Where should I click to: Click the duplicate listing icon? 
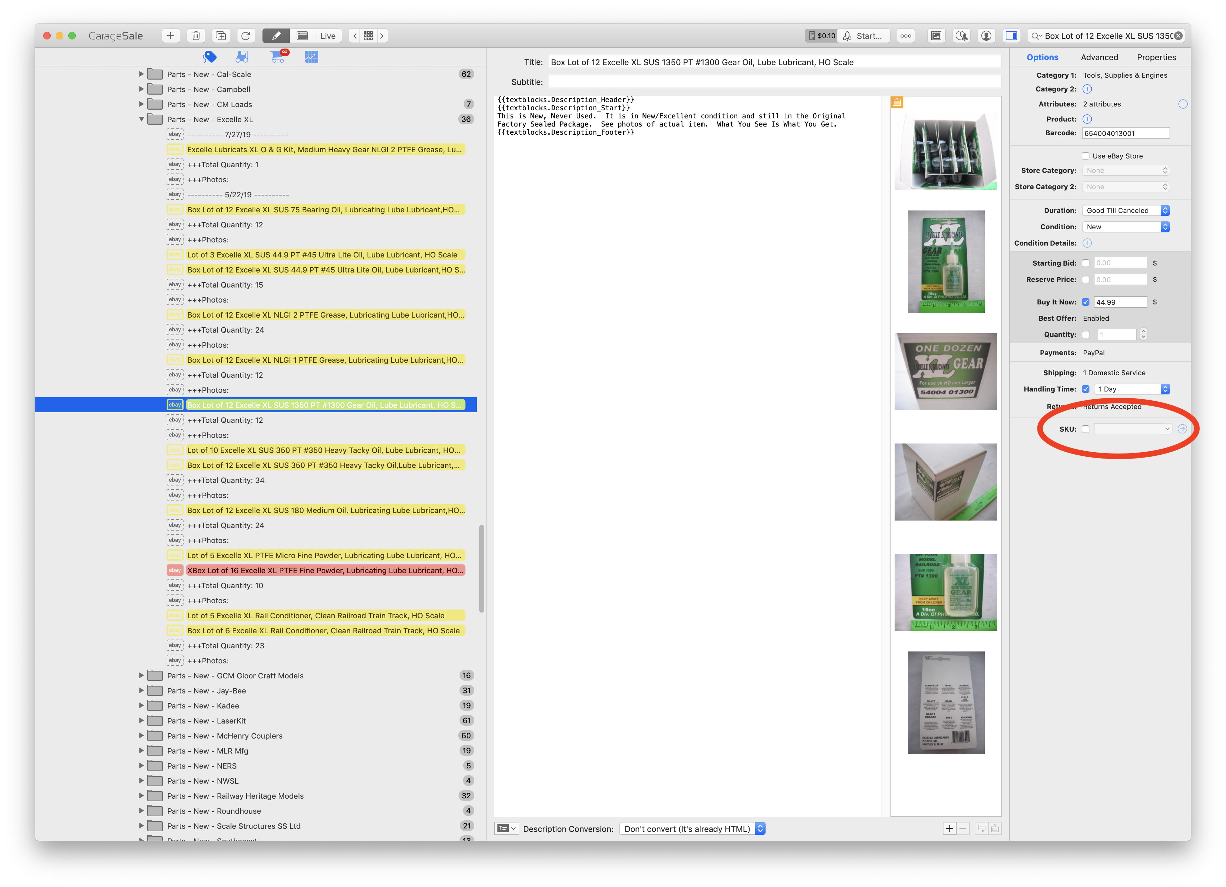(x=221, y=36)
